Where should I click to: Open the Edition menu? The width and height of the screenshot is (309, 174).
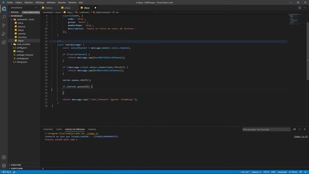point(19,2)
